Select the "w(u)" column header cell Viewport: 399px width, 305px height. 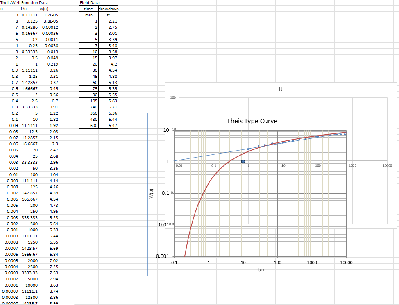49,9
